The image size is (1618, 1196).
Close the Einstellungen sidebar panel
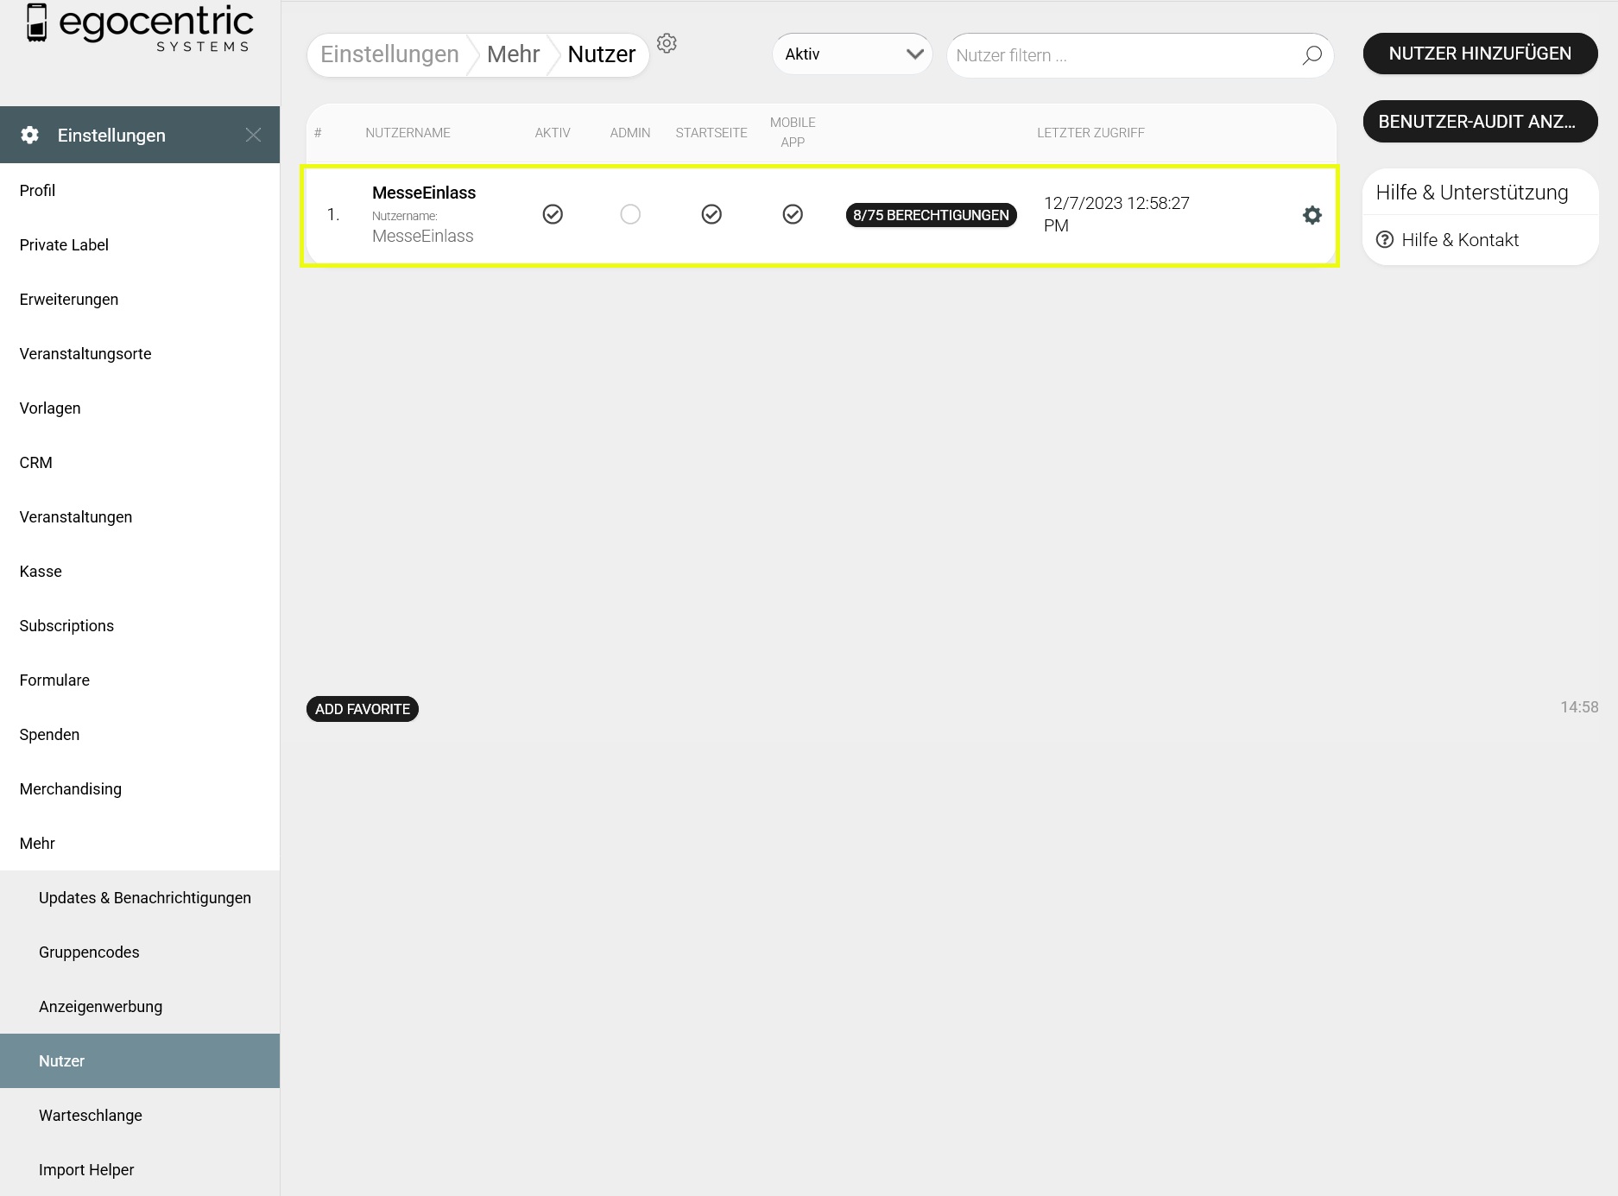click(253, 135)
